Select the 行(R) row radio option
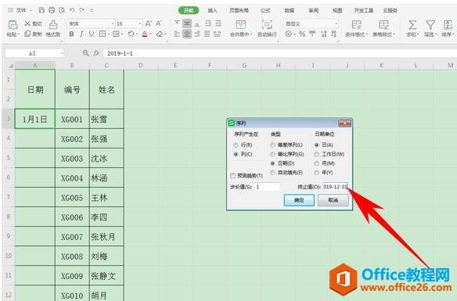Screen dimensions: 457x301 236,145
